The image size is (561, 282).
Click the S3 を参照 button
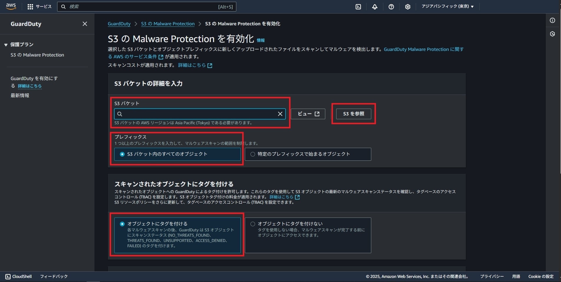(353, 114)
